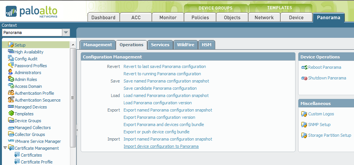Select Config Audit label in the sidebar
354x165 pixels.
26,59
